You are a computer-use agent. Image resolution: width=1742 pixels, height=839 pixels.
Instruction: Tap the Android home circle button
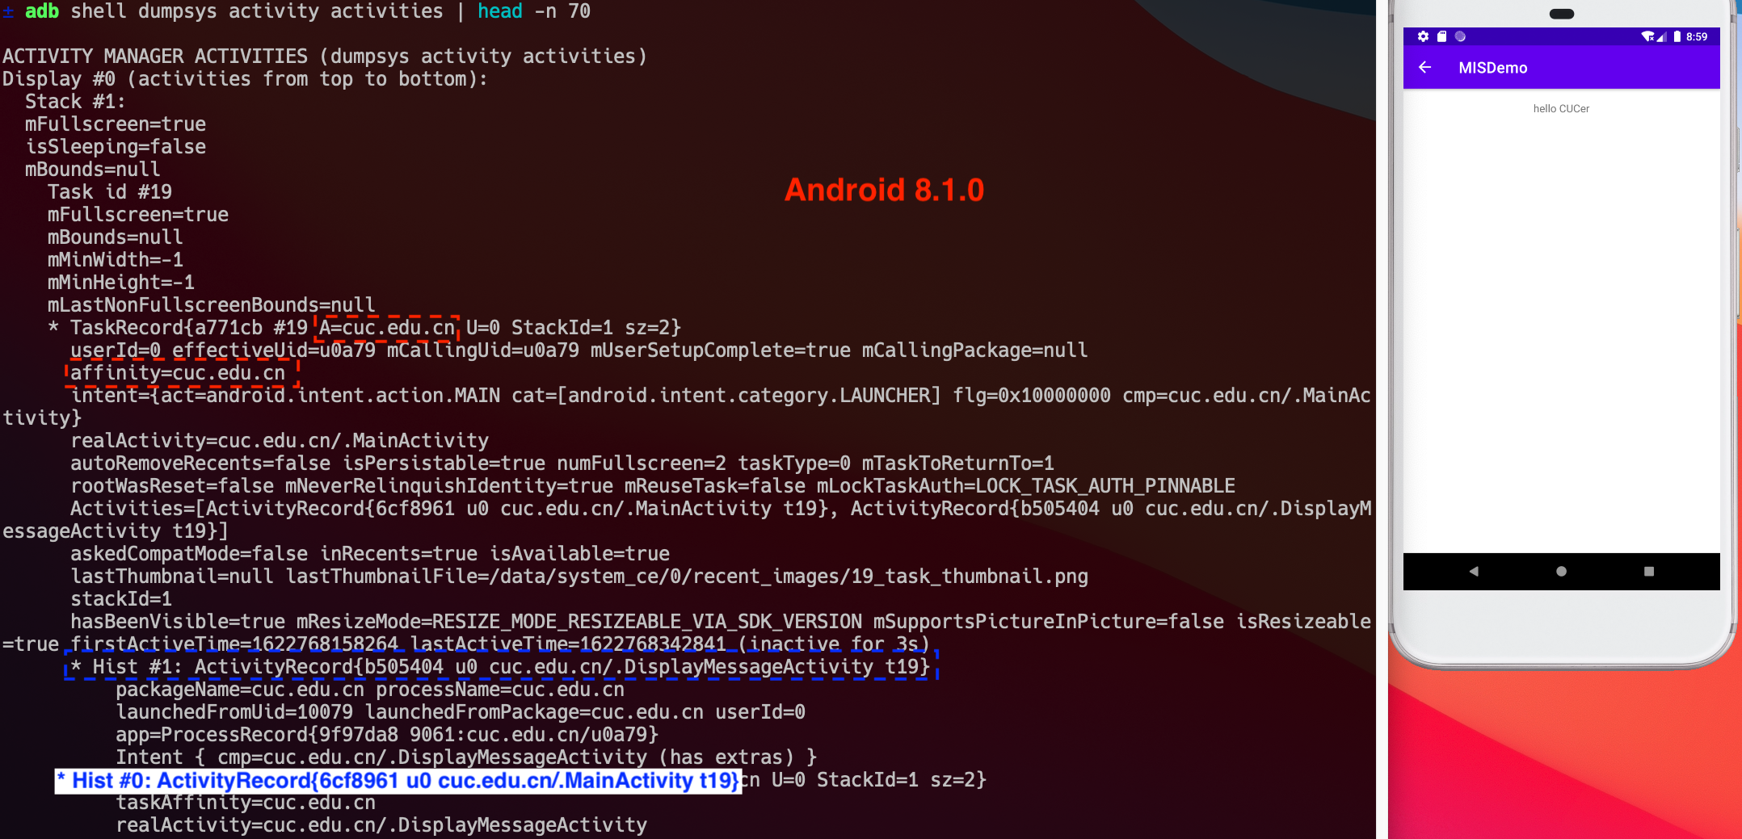click(x=1561, y=571)
